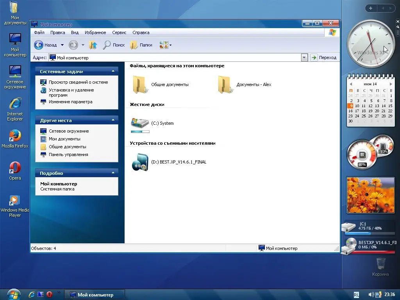Open Панель управления link

68,154
